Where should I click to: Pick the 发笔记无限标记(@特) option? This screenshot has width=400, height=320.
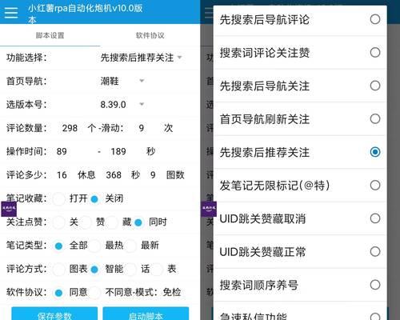click(x=300, y=186)
